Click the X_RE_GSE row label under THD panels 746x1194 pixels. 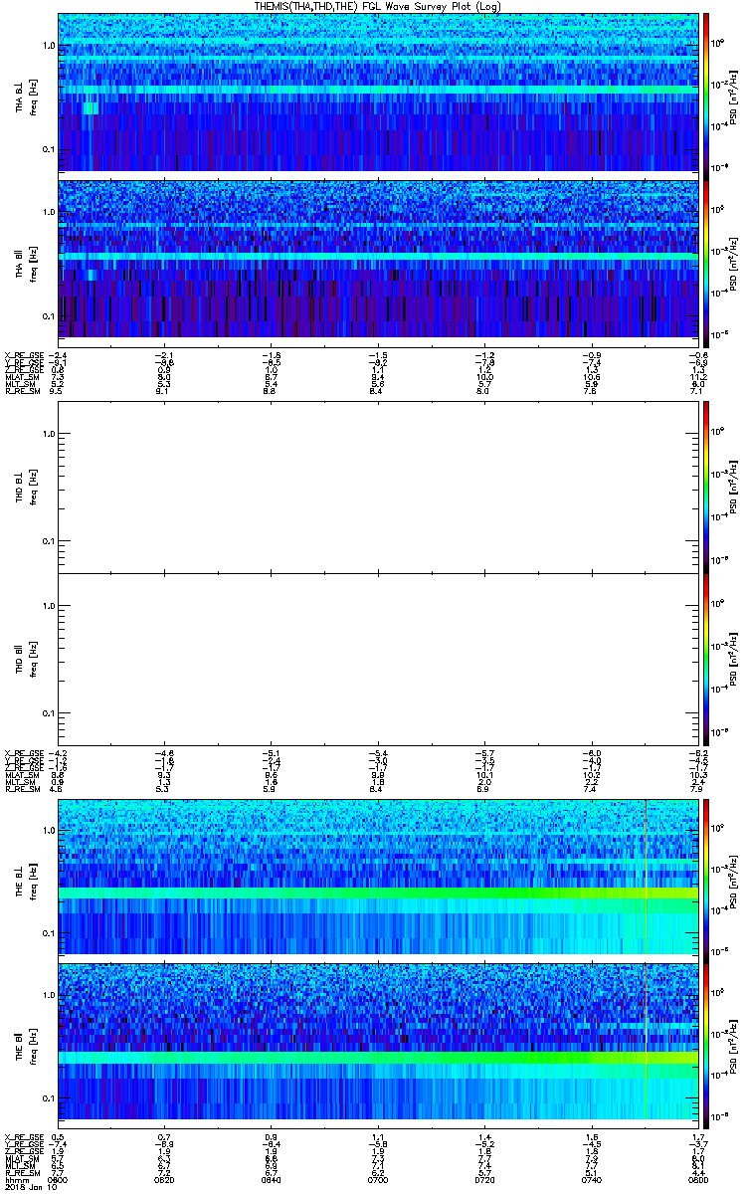click(x=23, y=754)
